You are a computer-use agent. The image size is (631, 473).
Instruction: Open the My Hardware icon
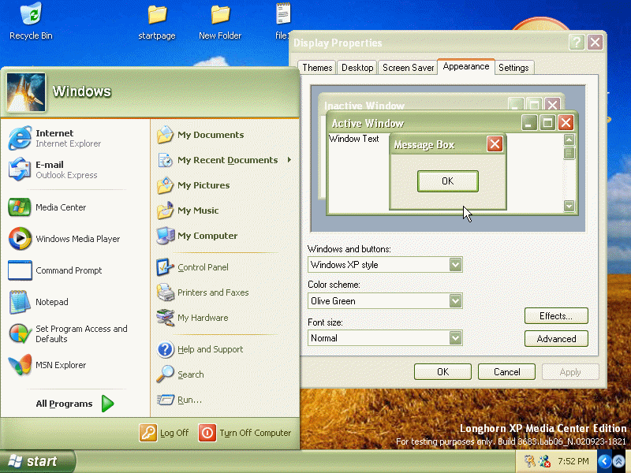pos(165,318)
